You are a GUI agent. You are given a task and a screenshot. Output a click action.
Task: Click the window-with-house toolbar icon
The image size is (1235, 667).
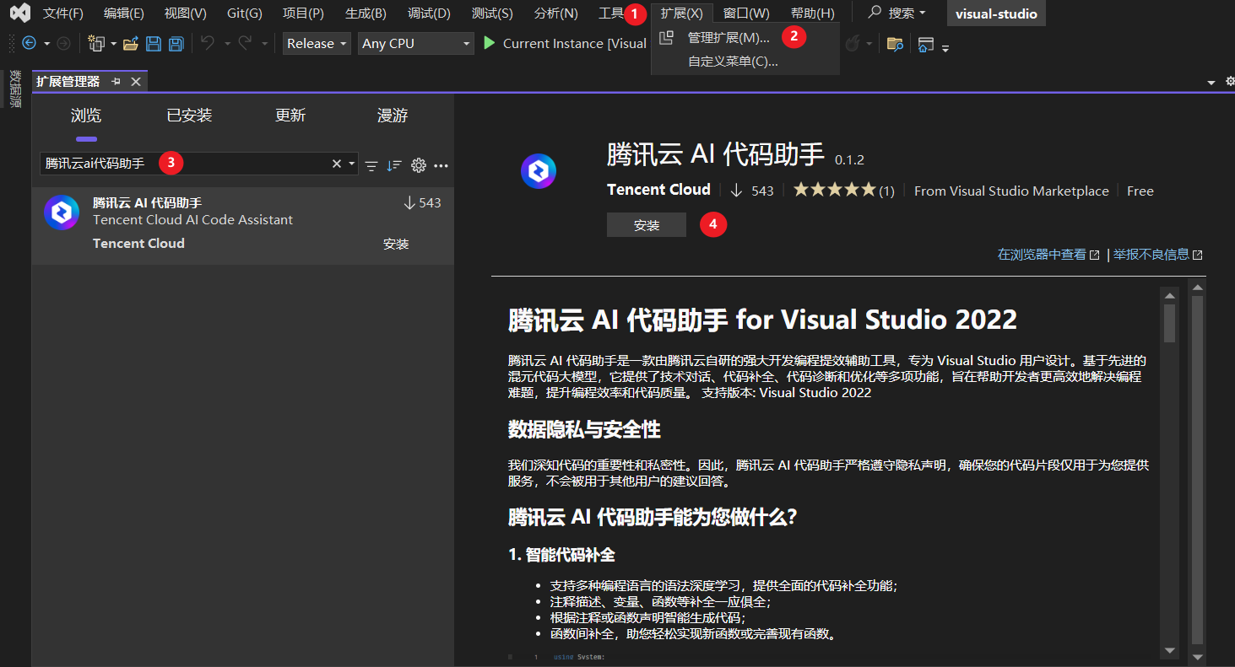click(x=926, y=45)
